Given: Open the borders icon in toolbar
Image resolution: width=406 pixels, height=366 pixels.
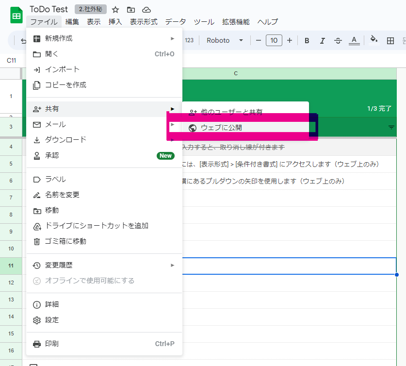Looking at the screenshot, I should pyautogui.click(x=391, y=40).
